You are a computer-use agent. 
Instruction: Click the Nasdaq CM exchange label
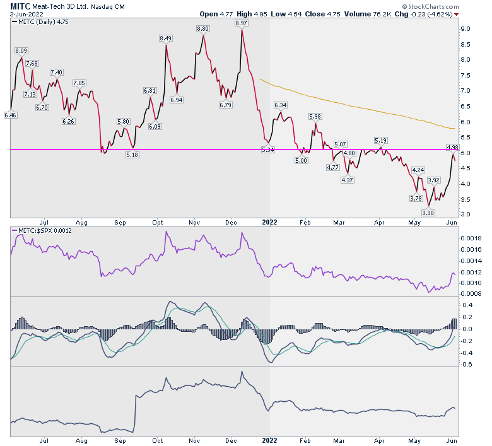(x=108, y=6)
